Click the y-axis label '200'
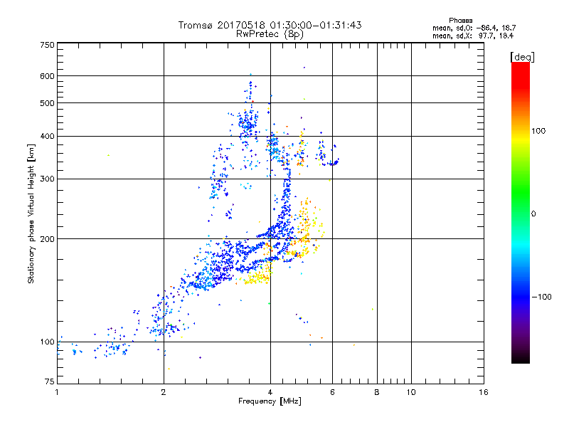The width and height of the screenshot is (569, 427). 47,239
